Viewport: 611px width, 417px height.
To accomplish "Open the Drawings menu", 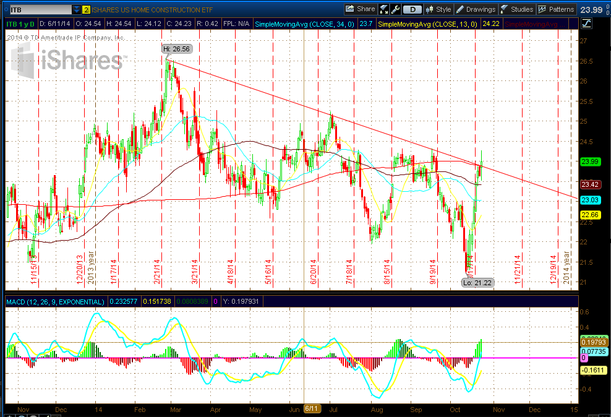I will click(476, 9).
